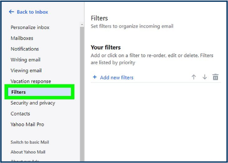Open Notifications settings
228x163 pixels.
tap(25, 49)
